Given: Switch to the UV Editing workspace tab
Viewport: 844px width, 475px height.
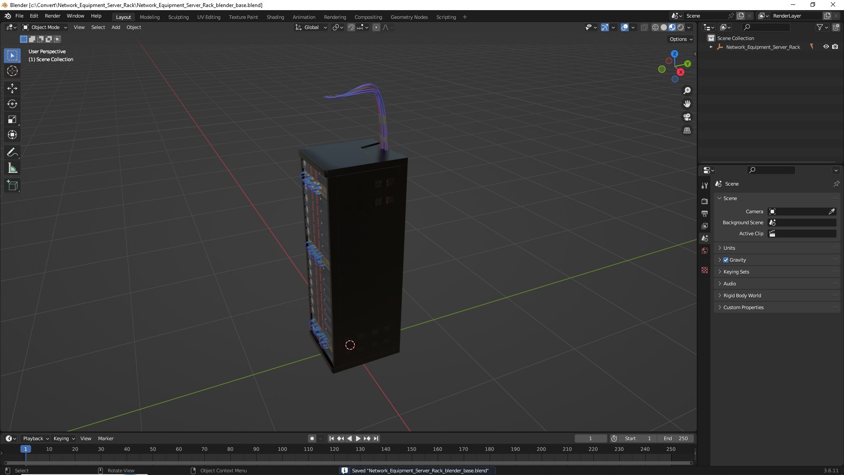Looking at the screenshot, I should pyautogui.click(x=209, y=17).
